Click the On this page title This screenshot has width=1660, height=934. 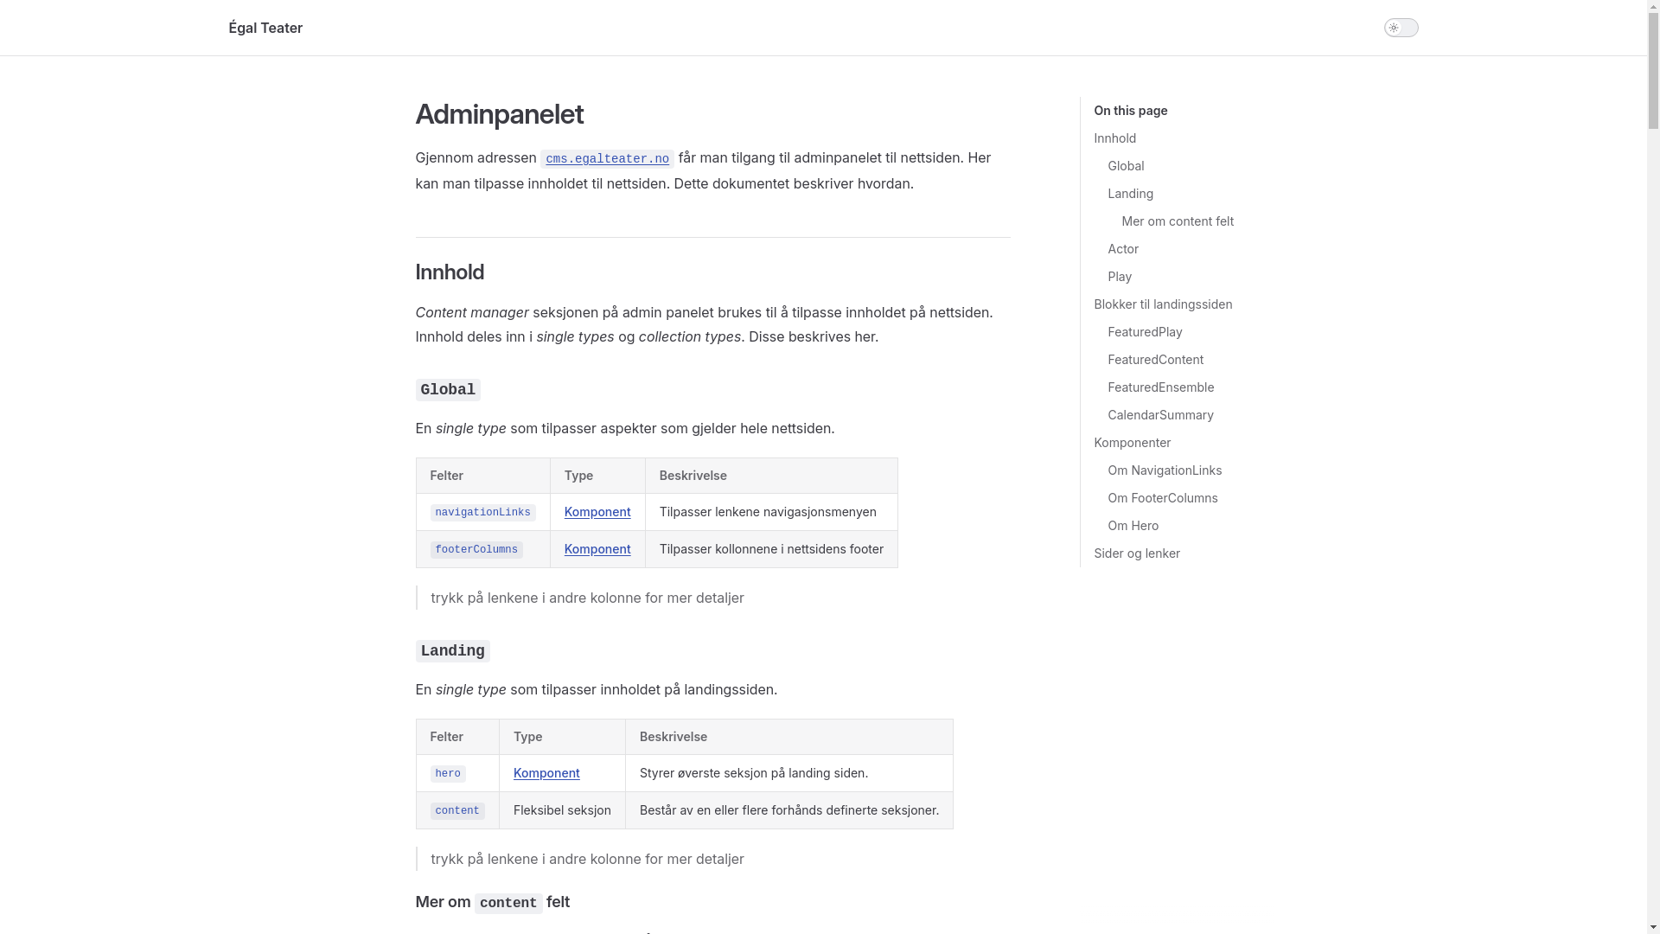(1130, 111)
